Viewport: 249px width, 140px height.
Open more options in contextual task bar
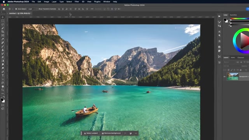[x=136, y=133]
